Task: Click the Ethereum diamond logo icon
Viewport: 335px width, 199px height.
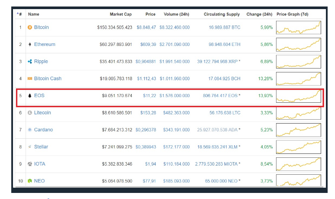Action: coord(30,45)
